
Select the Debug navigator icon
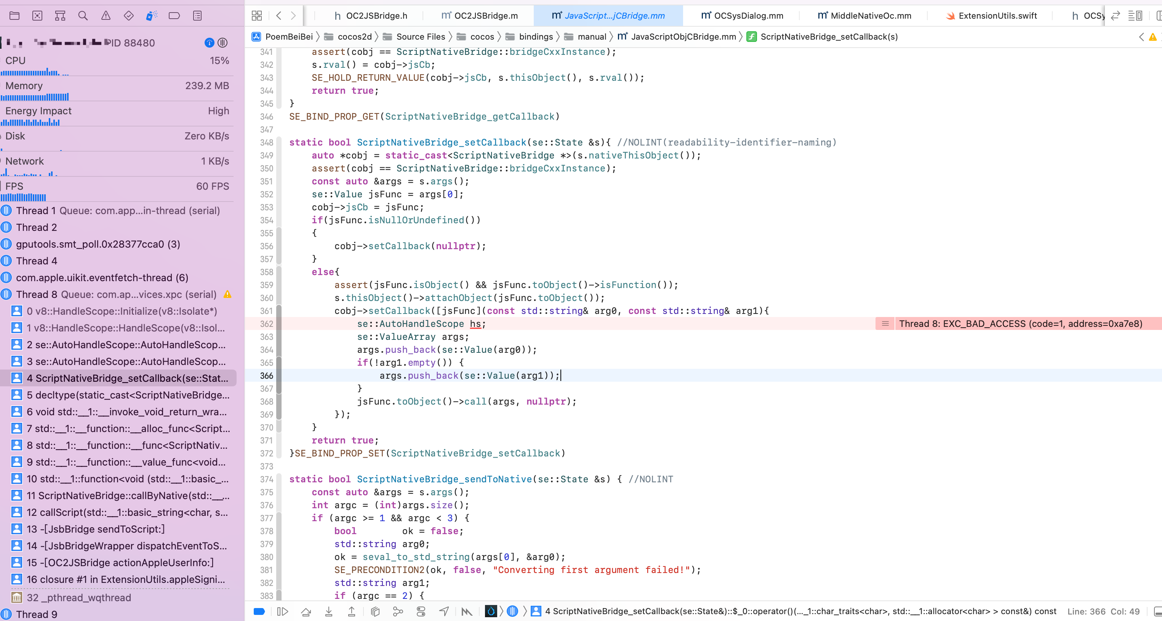pos(152,16)
